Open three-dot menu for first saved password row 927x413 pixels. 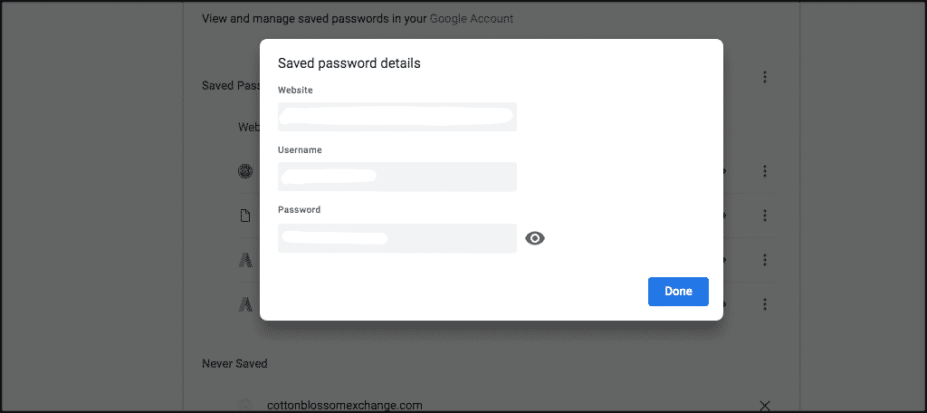(x=765, y=171)
